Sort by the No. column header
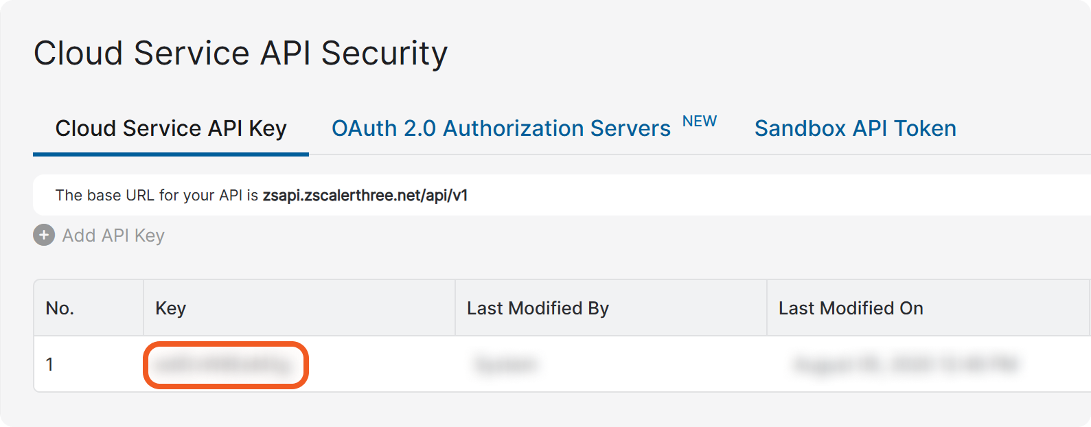The width and height of the screenshot is (1091, 427). click(x=60, y=308)
